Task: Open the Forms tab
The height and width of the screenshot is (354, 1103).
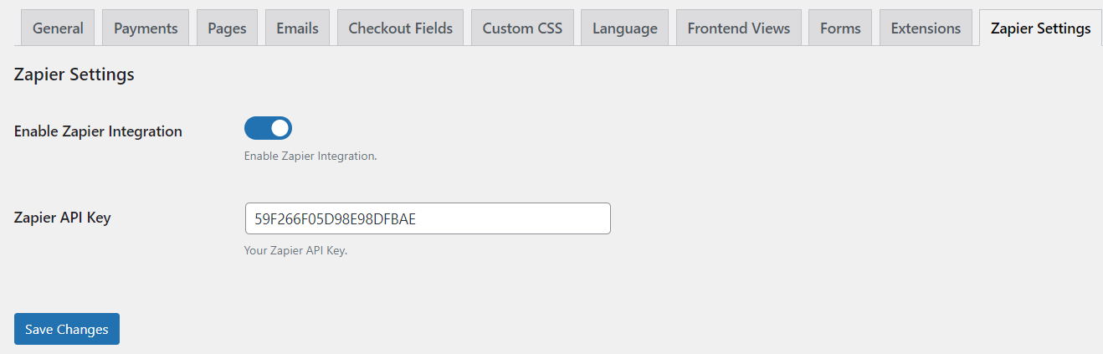Action: (840, 28)
